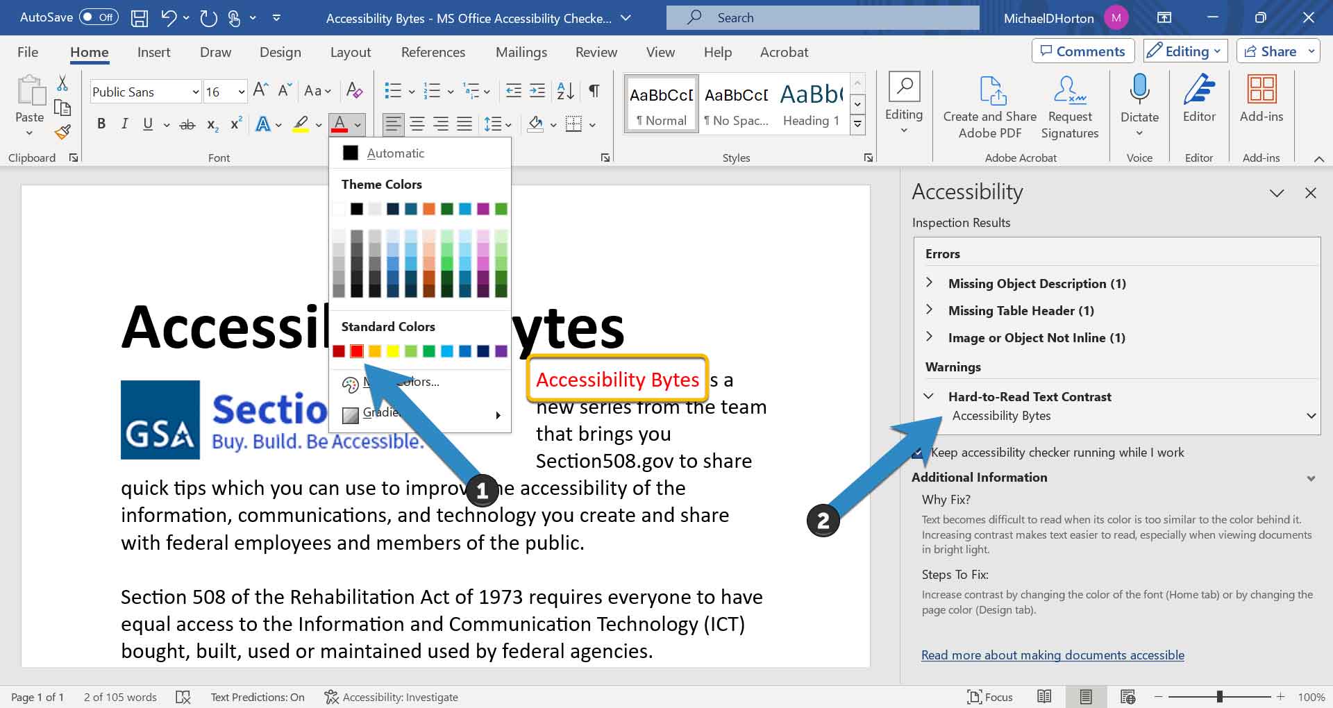Open Request Signatures tool
Screen dimensions: 1333x708
point(1070,108)
